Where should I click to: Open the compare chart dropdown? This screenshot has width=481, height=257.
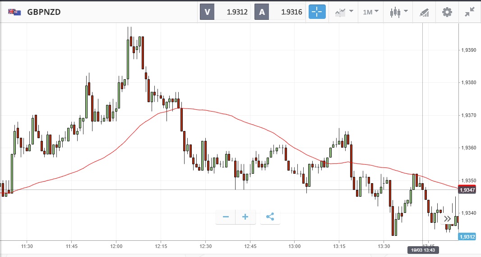pos(344,12)
